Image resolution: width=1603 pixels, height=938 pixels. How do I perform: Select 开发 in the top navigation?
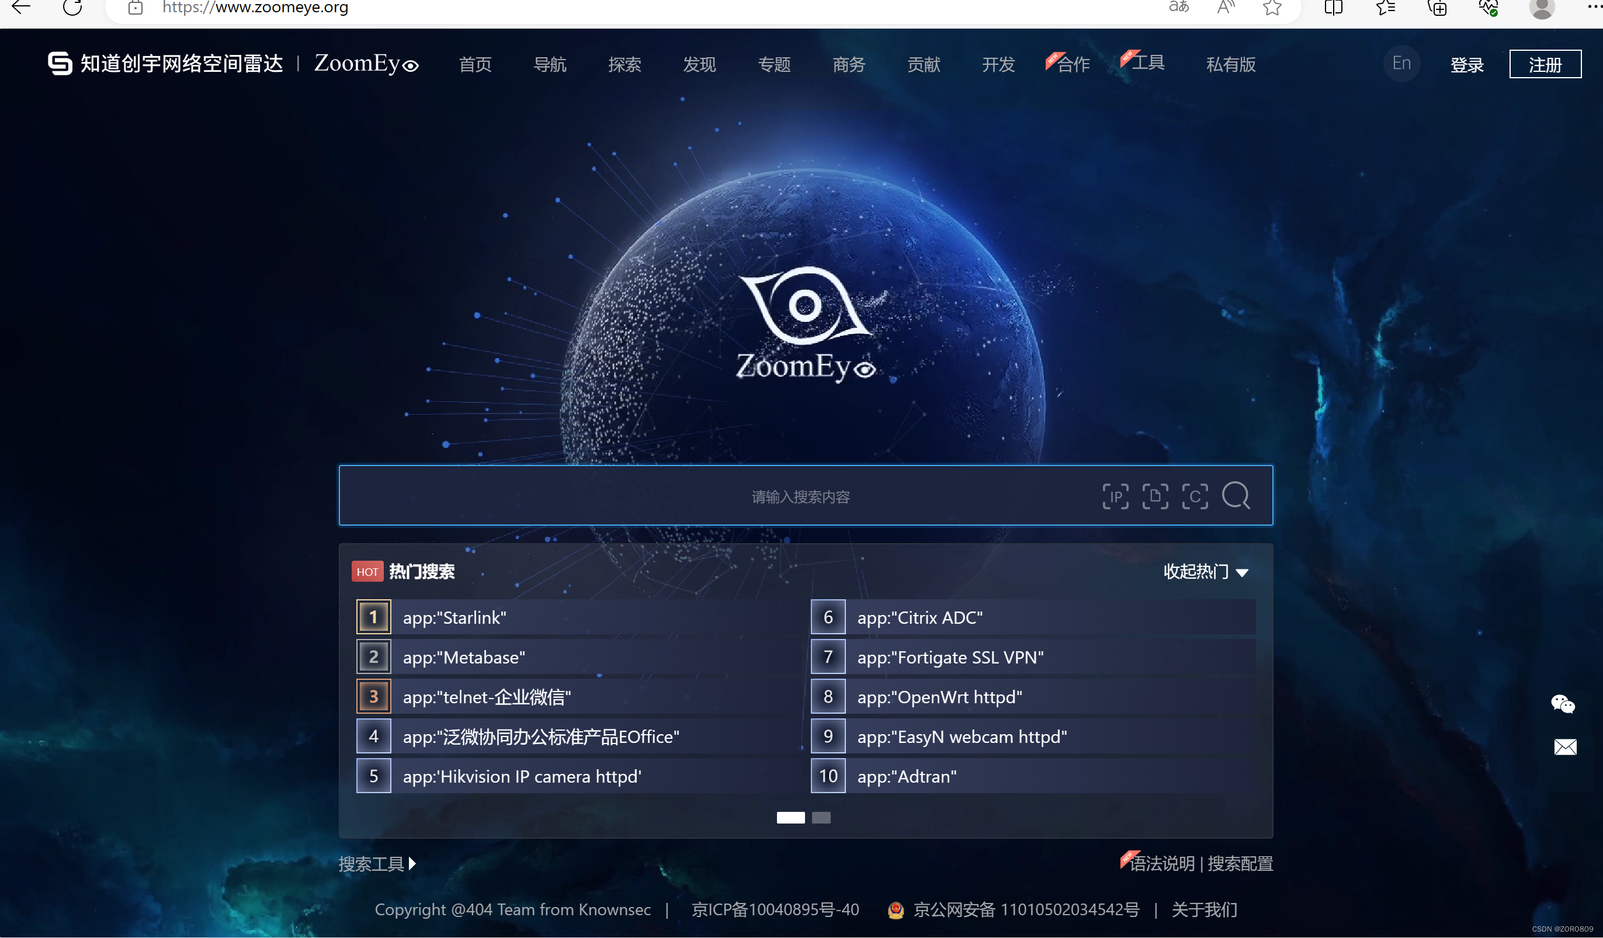(997, 64)
